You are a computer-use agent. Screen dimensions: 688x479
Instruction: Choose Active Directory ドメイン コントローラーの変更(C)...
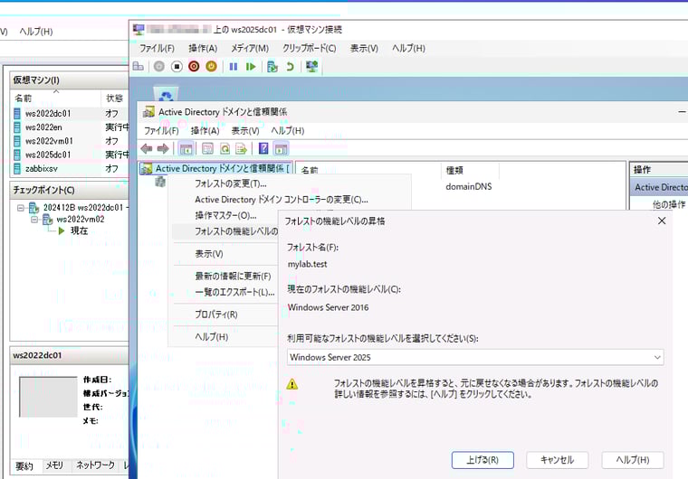point(290,200)
